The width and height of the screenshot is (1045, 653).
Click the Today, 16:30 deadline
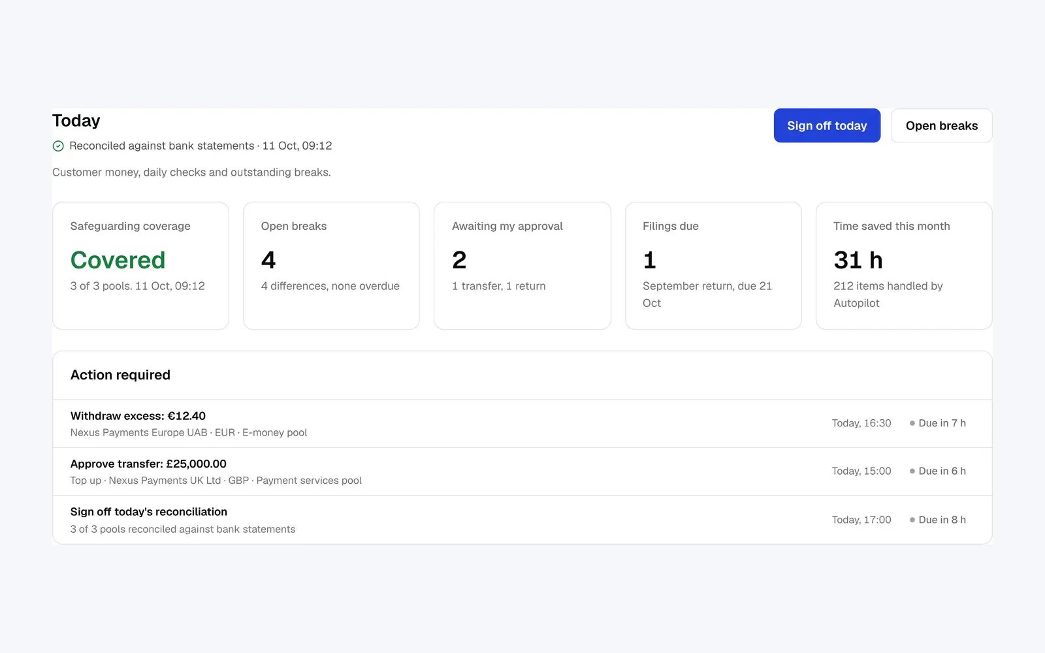tap(861, 423)
